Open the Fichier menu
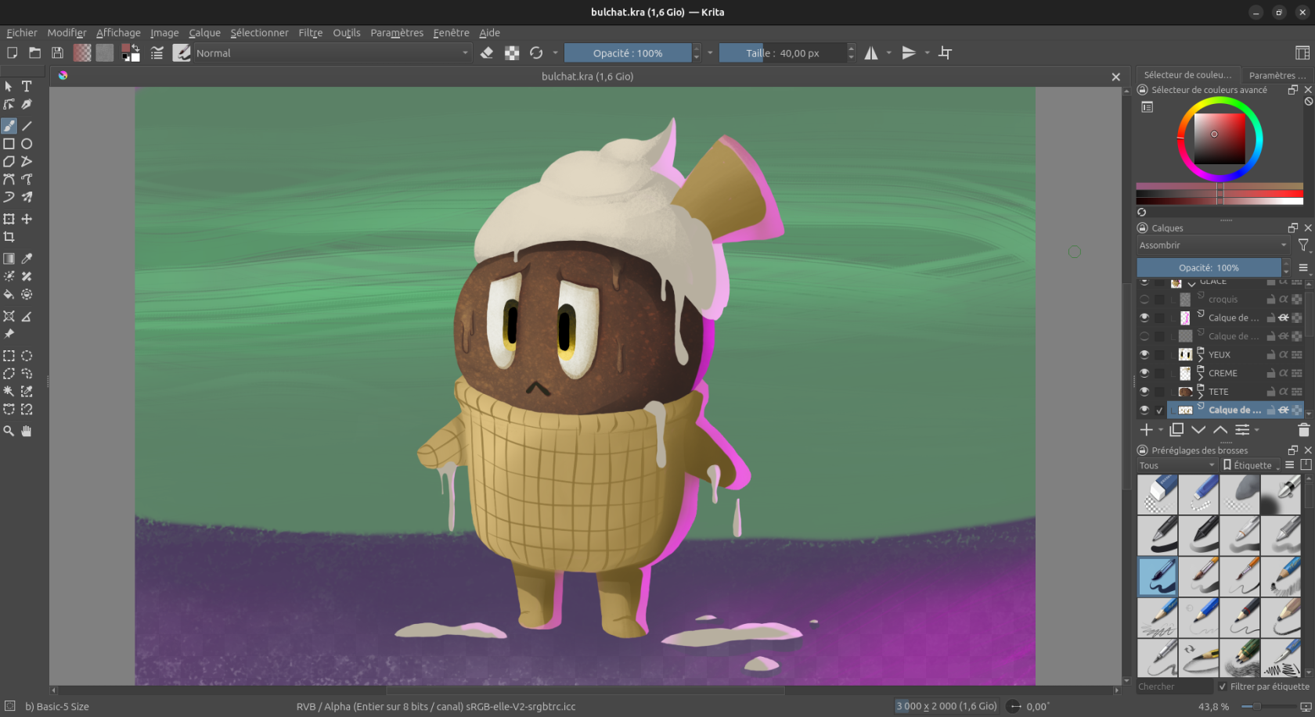Viewport: 1315px width, 717px height. pyautogui.click(x=22, y=33)
